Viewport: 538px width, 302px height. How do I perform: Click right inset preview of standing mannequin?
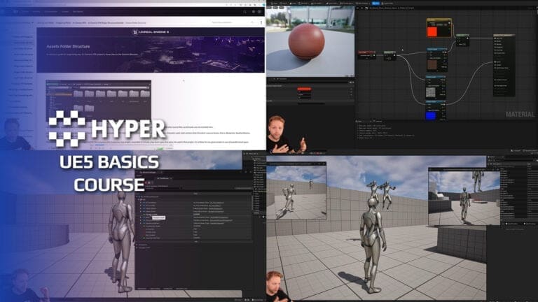coord(464,198)
